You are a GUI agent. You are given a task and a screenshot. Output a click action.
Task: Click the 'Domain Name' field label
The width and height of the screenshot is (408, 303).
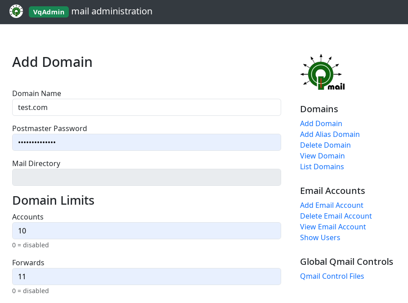[37, 93]
